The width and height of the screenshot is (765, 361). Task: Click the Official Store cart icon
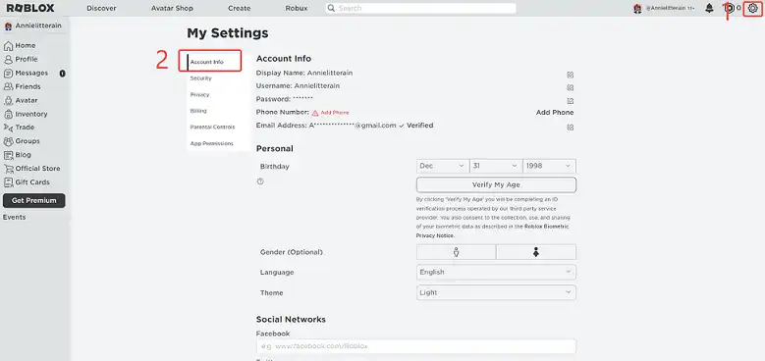tap(8, 169)
